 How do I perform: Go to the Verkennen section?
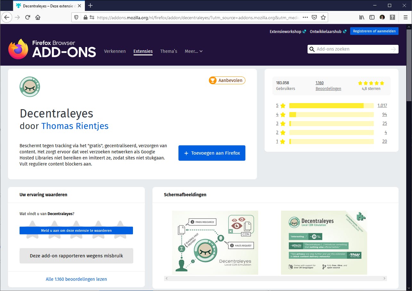click(115, 51)
